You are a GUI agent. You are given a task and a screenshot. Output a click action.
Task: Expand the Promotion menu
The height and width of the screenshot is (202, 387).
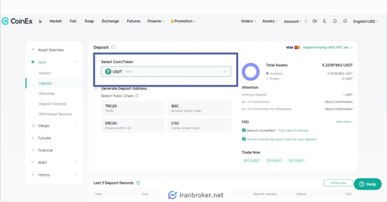click(x=183, y=21)
